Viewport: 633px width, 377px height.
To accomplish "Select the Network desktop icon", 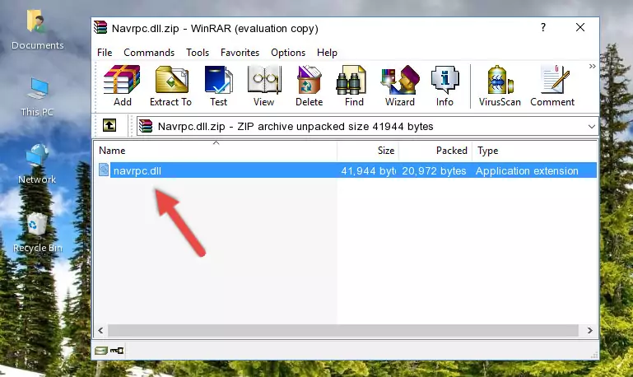I will pyautogui.click(x=37, y=165).
